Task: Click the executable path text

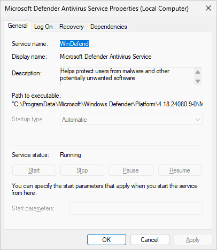Action: [107, 104]
